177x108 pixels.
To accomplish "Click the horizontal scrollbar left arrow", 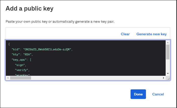I will point(8,78).
